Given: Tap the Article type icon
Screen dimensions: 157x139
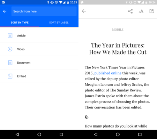Looking at the screenshot, I should point(10,35).
